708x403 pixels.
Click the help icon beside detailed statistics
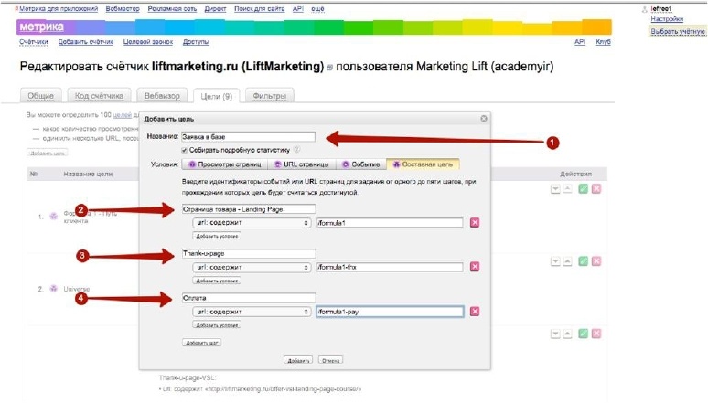pos(297,150)
